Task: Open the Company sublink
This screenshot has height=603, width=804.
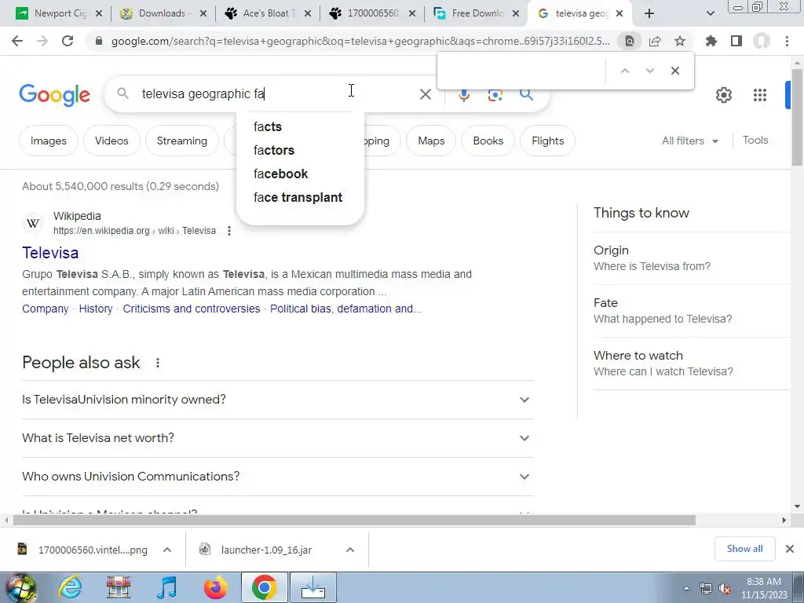Action: pyautogui.click(x=45, y=309)
